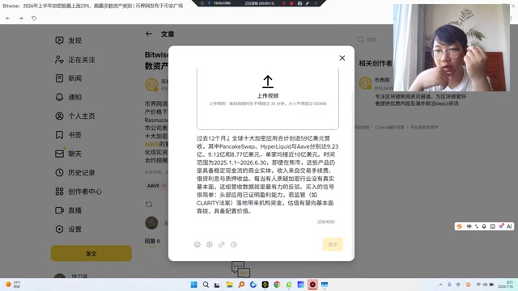The height and width of the screenshot is (291, 518).
Task: Click the commenter avatar below the article
Action: (x=151, y=223)
